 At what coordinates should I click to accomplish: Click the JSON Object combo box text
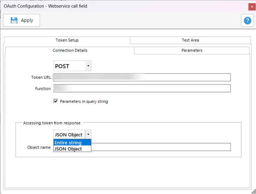click(x=69, y=134)
